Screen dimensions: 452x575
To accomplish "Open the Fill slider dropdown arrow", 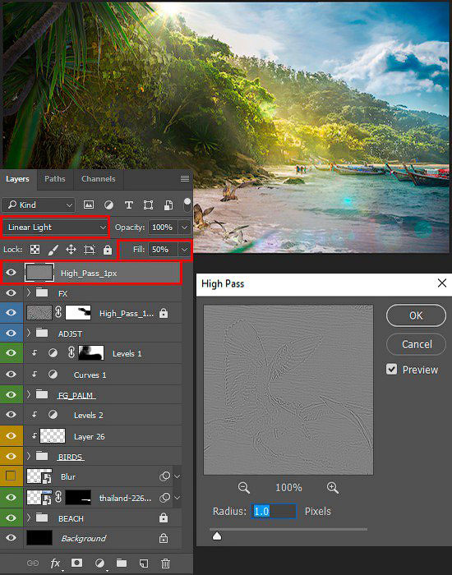I will 185,250.
